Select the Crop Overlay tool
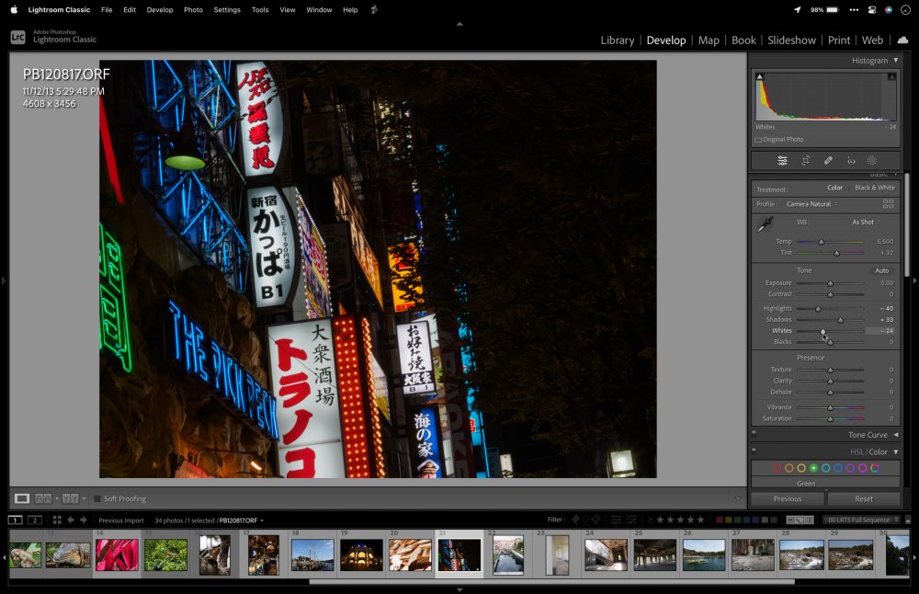The image size is (919, 594). (805, 160)
